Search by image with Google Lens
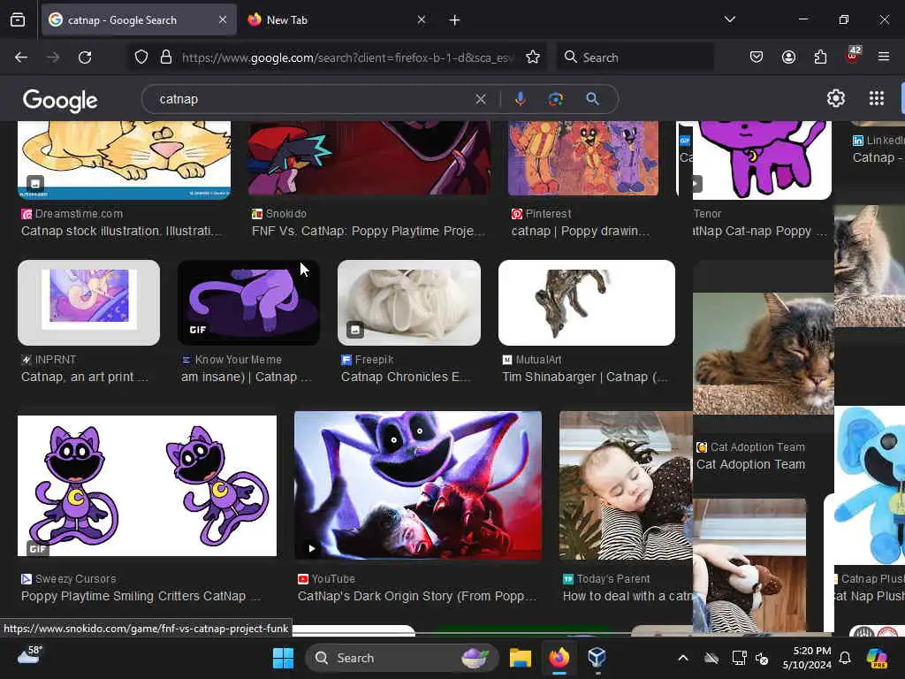The image size is (905, 679). click(555, 99)
